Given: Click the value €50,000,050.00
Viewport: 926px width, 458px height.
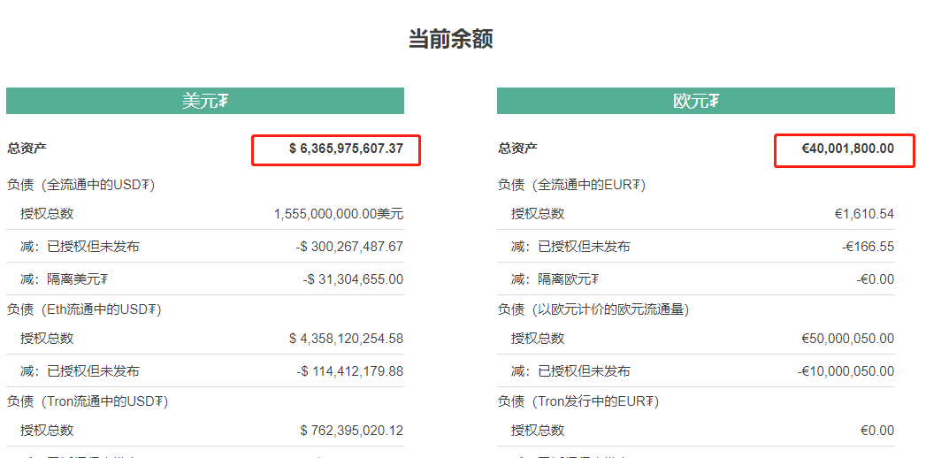Looking at the screenshot, I should [847, 339].
